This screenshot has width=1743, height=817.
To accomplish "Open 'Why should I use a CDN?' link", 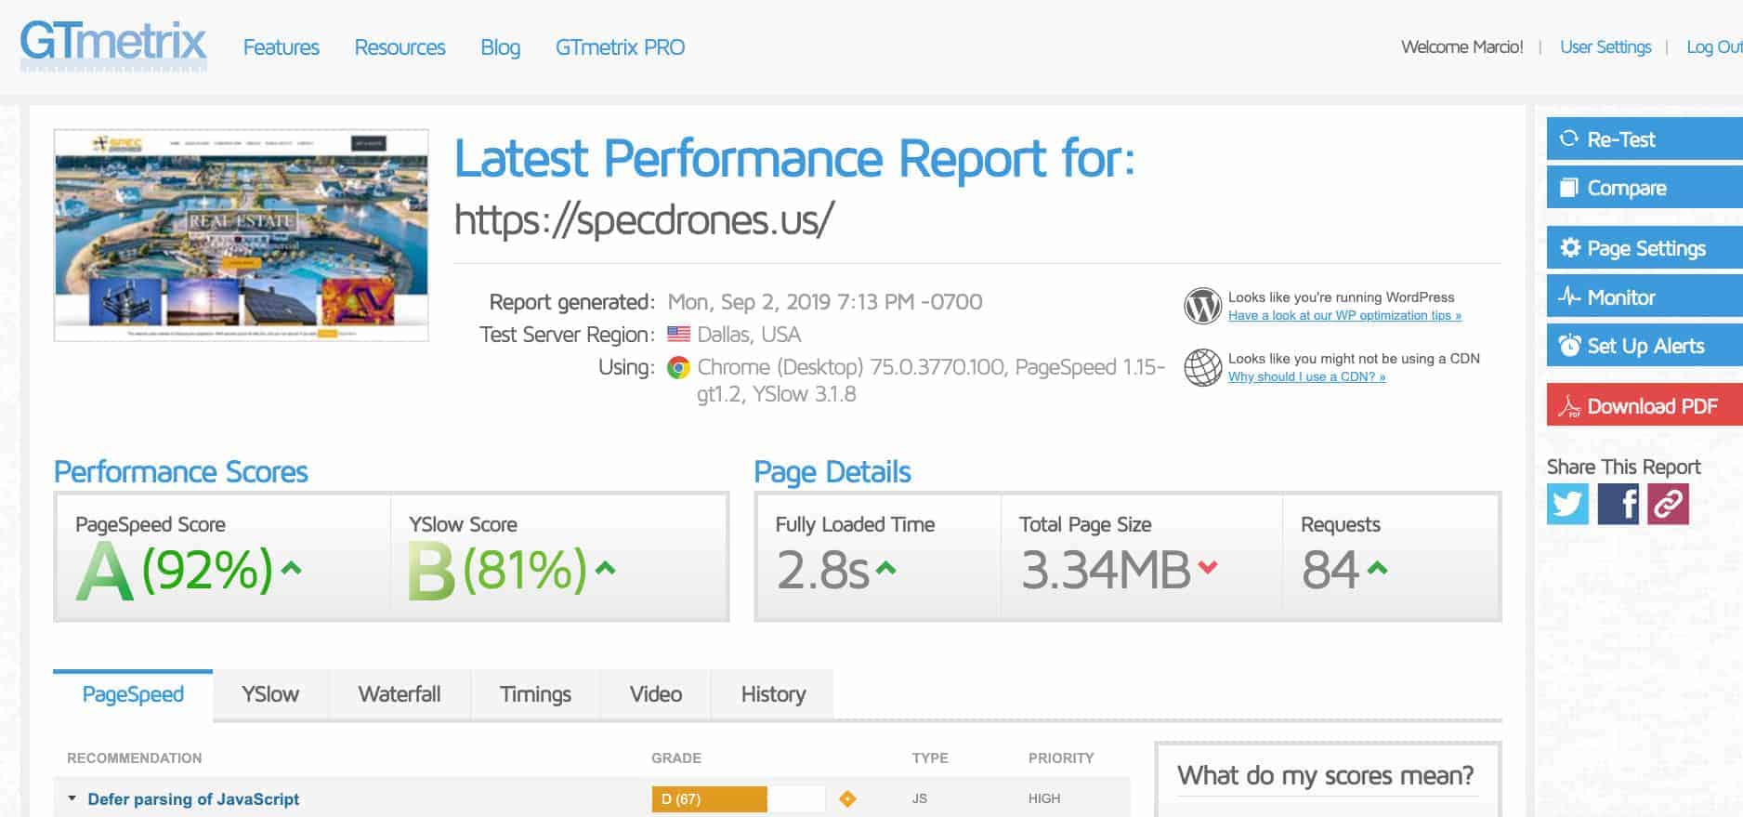I will click(1306, 377).
